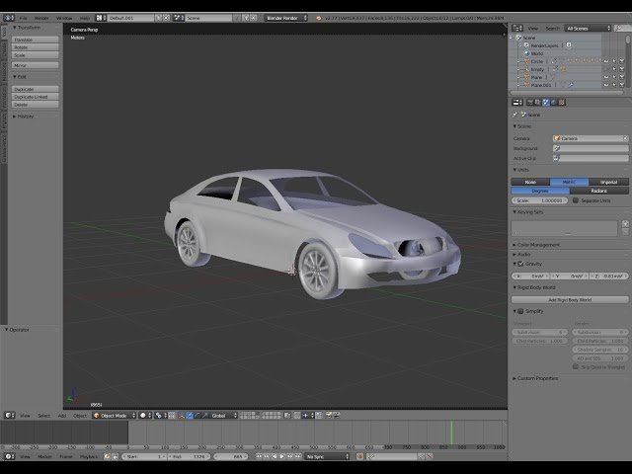Click the Delete button in tool shelf
The height and width of the screenshot is (474, 632).
(x=36, y=105)
